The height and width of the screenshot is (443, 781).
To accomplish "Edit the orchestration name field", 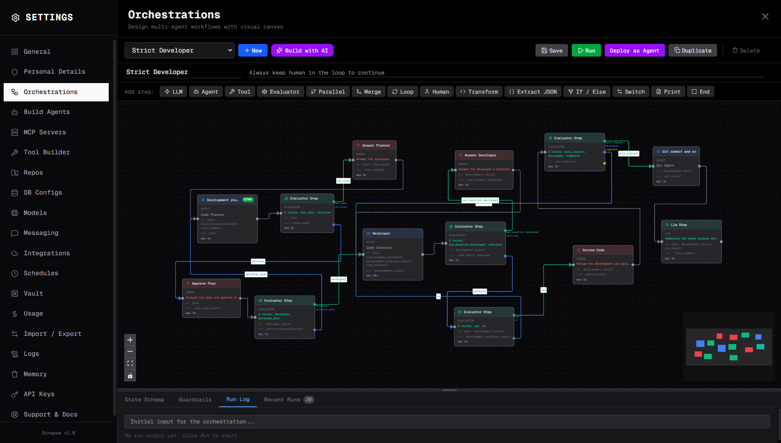I will coord(184,72).
